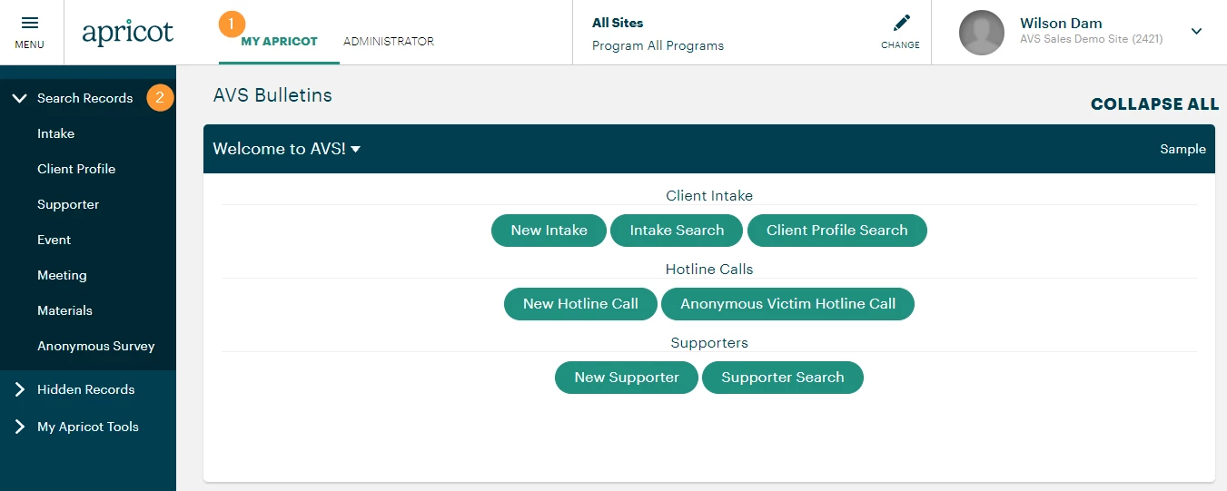This screenshot has height=491, width=1227.
Task: Click the user avatar picture
Action: 982,33
